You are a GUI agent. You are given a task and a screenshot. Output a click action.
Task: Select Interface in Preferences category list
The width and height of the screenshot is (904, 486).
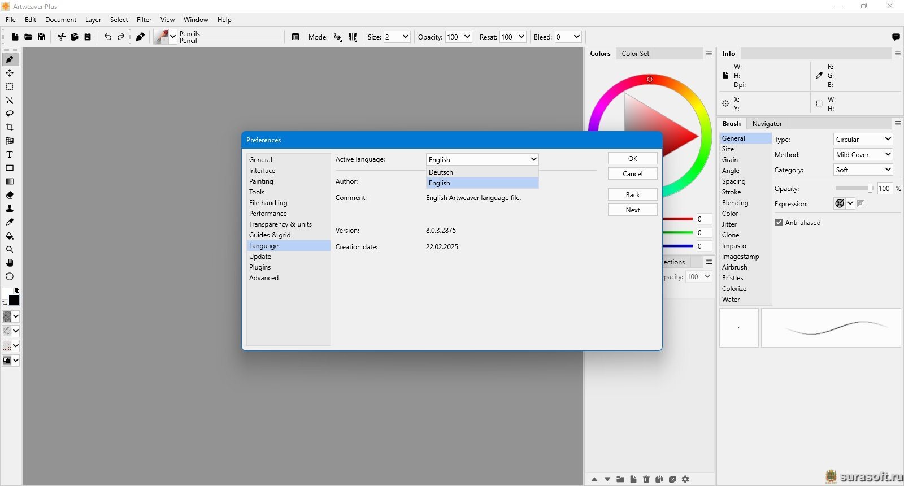(288, 171)
